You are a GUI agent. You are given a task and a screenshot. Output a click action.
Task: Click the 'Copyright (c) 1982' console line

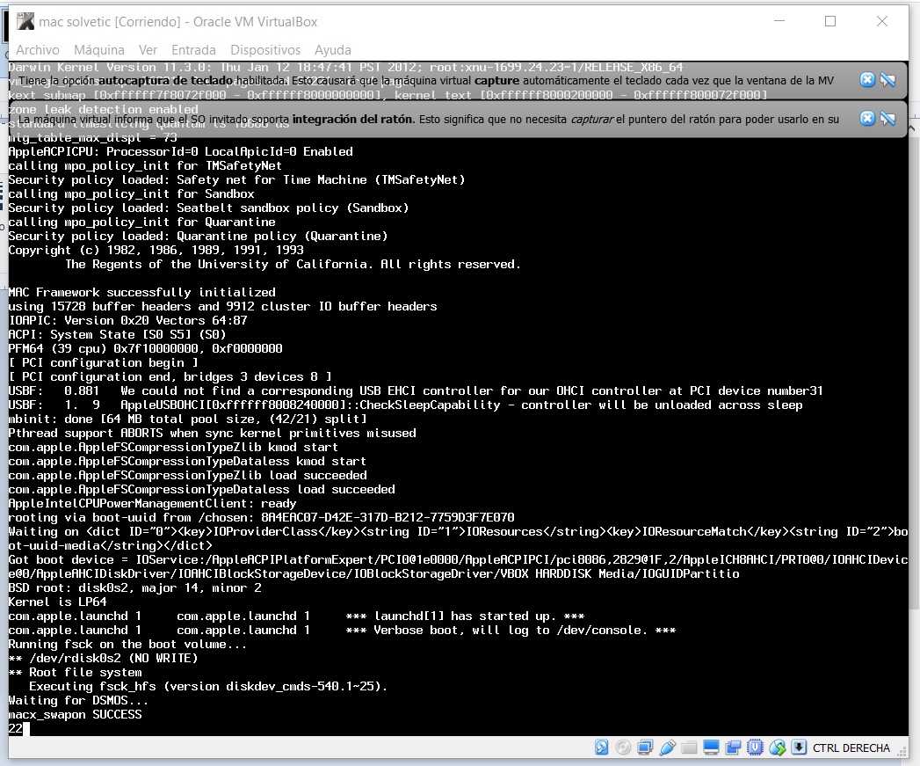coord(156,250)
